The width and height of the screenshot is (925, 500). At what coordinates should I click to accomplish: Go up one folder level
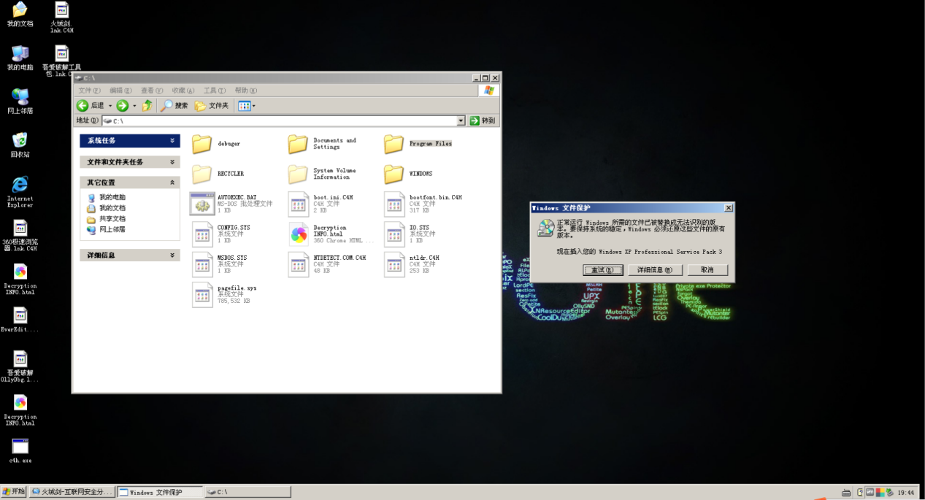pyautogui.click(x=147, y=106)
